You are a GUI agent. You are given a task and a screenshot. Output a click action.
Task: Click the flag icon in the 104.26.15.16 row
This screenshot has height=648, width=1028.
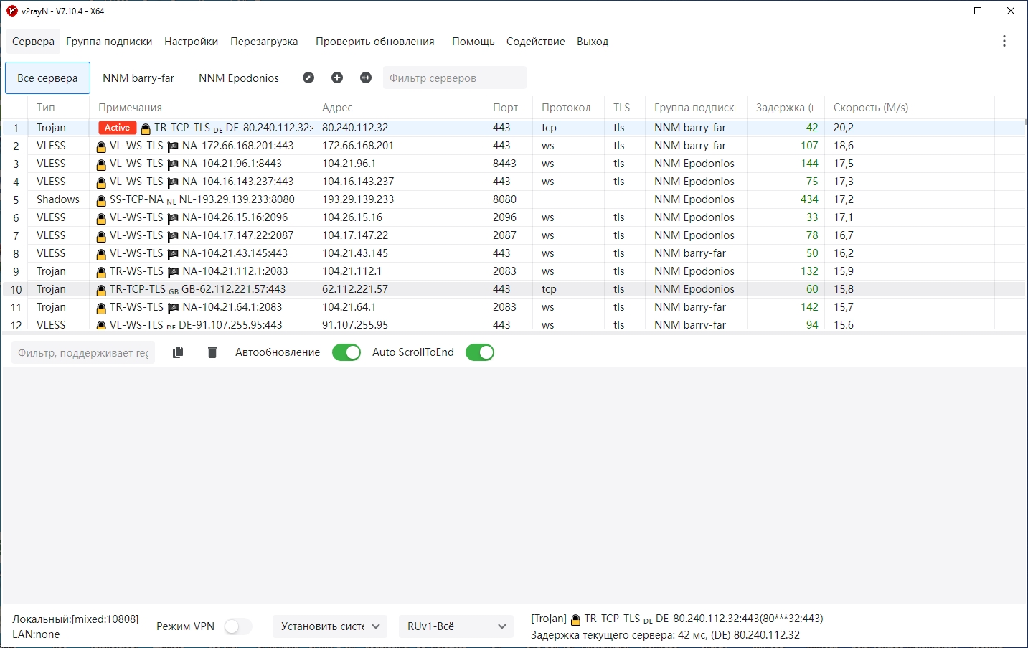(173, 218)
